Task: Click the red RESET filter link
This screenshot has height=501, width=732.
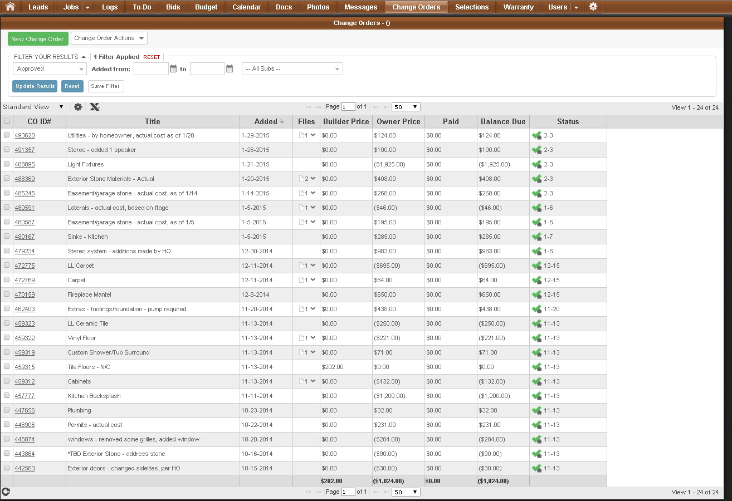Action: [x=152, y=57]
